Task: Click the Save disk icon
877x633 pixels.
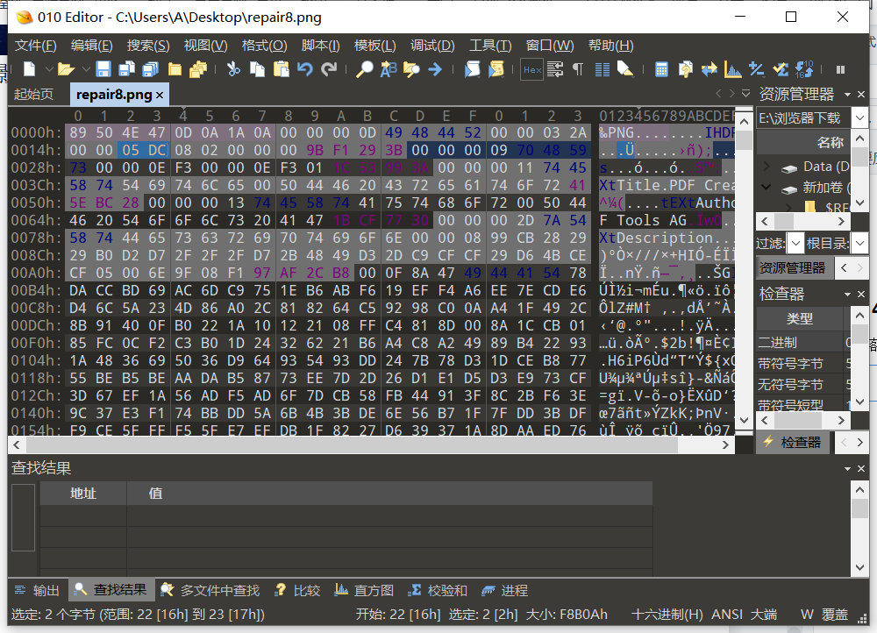Action: click(x=103, y=69)
